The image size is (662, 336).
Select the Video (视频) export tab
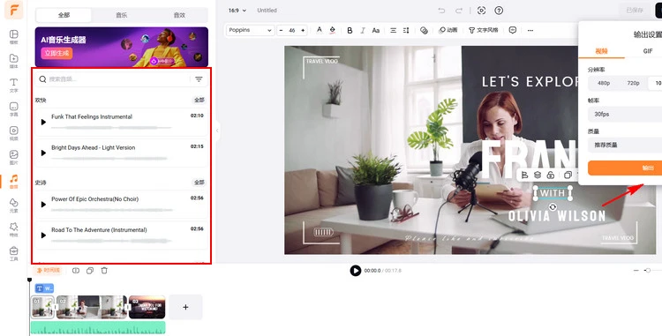tap(601, 51)
